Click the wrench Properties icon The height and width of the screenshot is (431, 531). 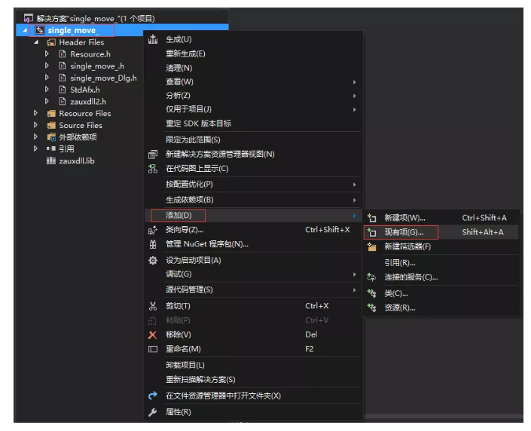[x=153, y=412]
